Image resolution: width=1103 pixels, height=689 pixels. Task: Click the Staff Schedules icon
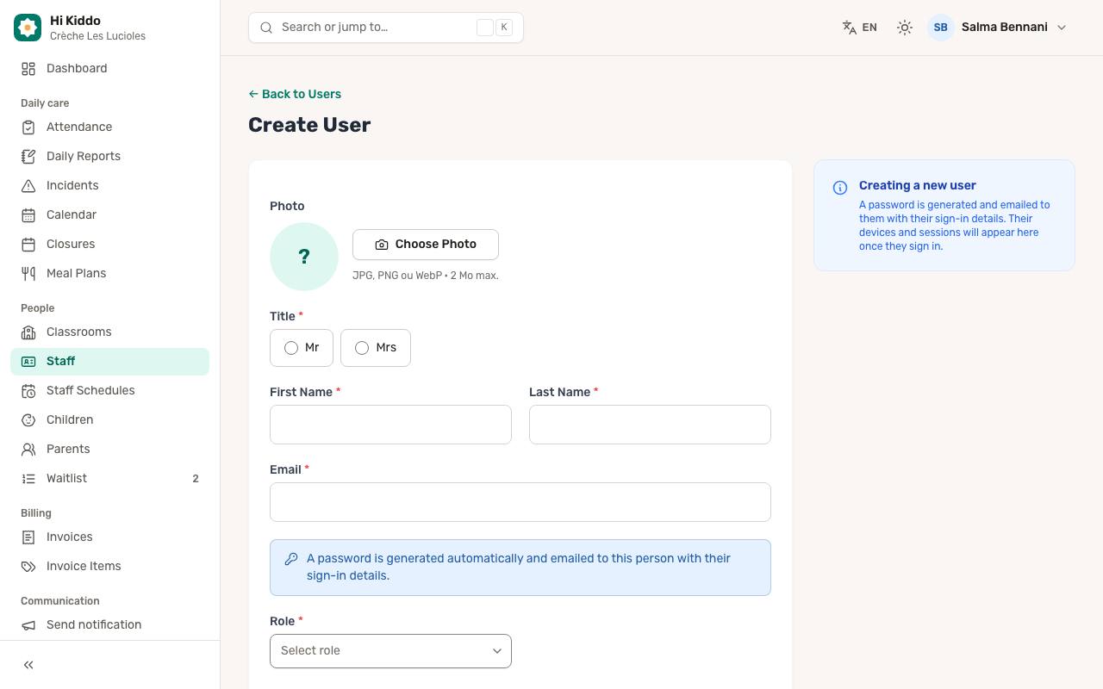pyautogui.click(x=28, y=390)
